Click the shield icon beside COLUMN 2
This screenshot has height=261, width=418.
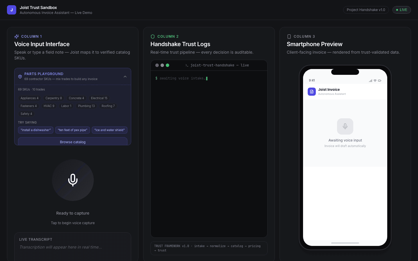coord(153,37)
